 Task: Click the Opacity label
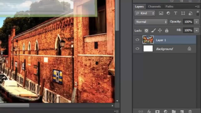click(x=176, y=22)
